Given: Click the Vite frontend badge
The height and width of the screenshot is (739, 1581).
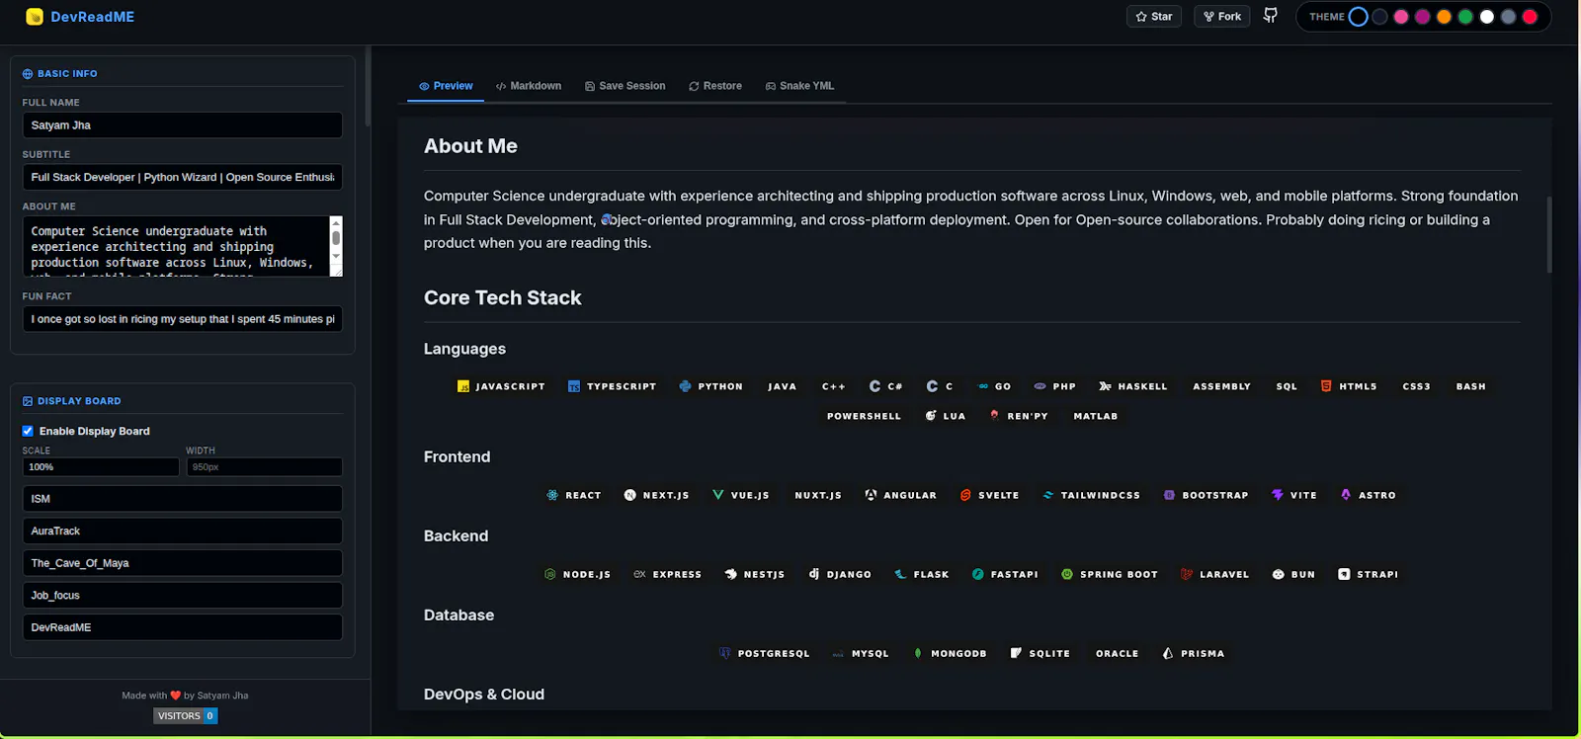Looking at the screenshot, I should (1294, 495).
